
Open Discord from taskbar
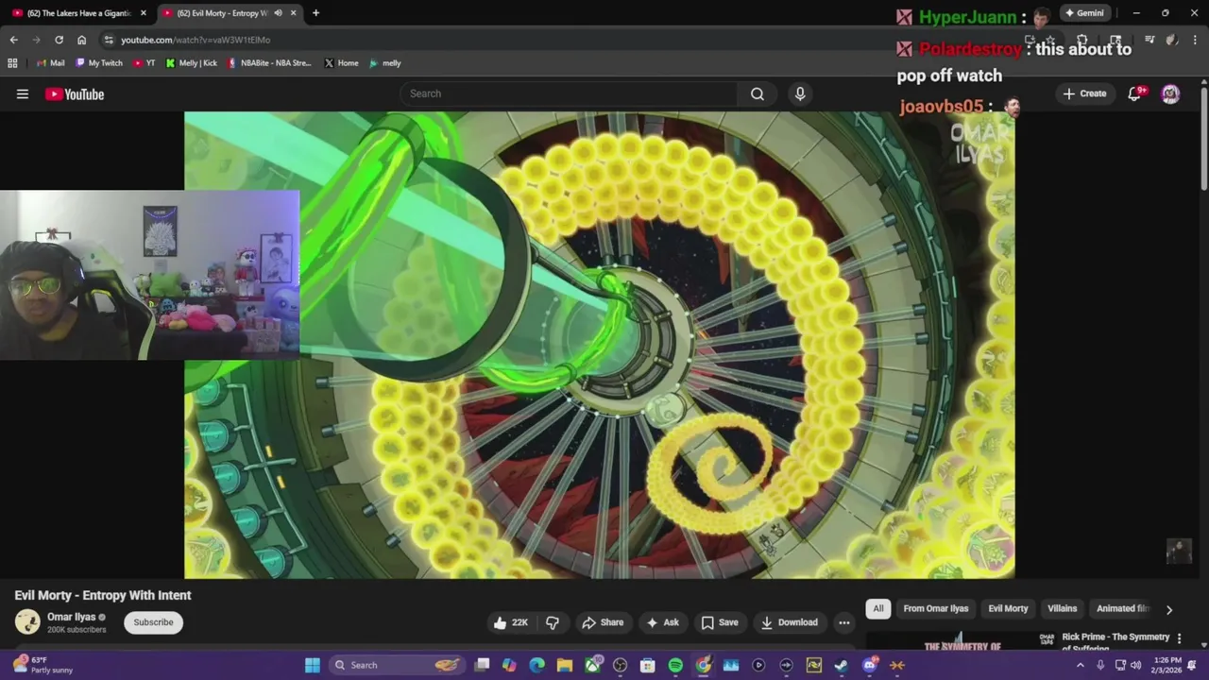[869, 665]
